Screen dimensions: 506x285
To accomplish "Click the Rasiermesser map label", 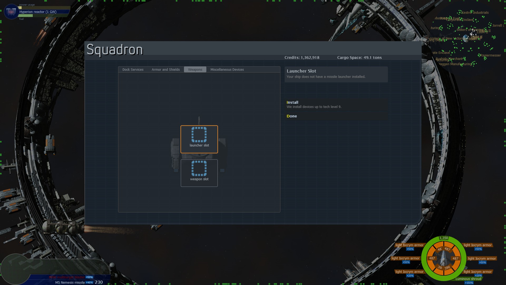I will pyautogui.click(x=490, y=55).
